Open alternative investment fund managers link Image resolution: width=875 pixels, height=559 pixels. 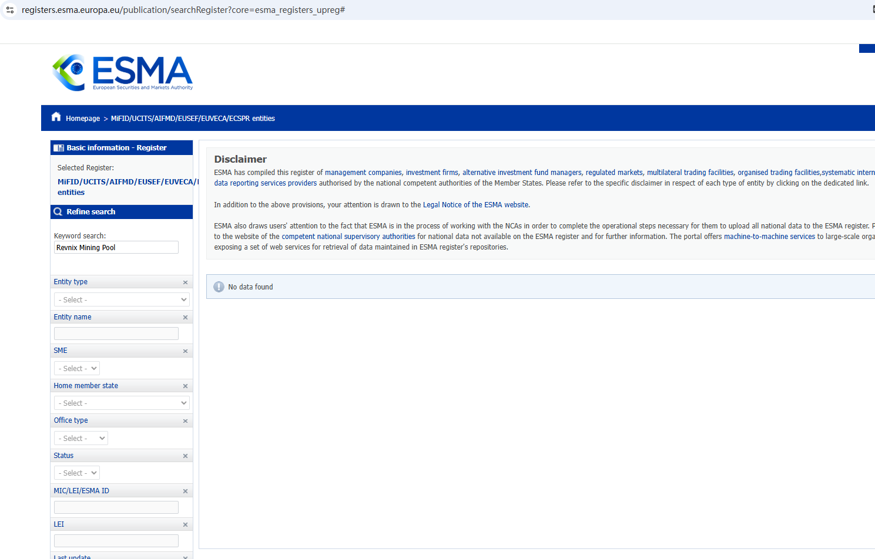pyautogui.click(x=522, y=173)
